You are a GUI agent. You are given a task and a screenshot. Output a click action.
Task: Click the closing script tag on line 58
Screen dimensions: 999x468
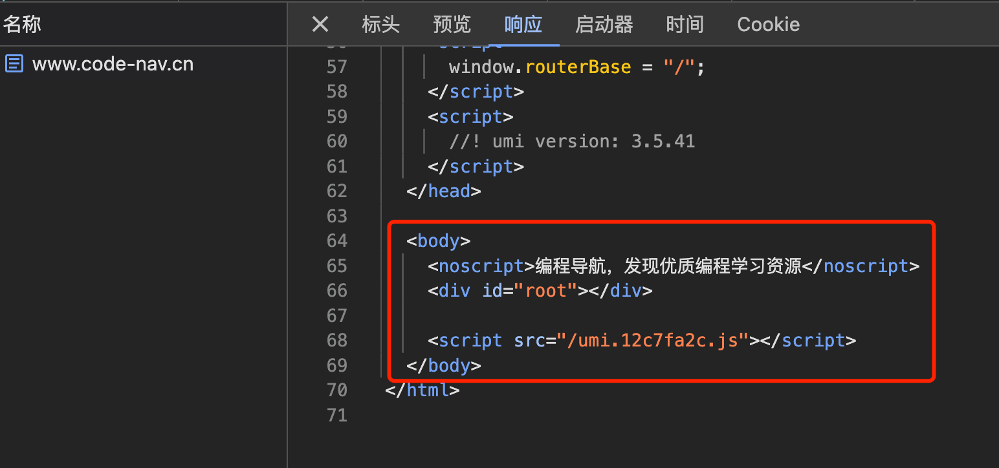coord(476,92)
